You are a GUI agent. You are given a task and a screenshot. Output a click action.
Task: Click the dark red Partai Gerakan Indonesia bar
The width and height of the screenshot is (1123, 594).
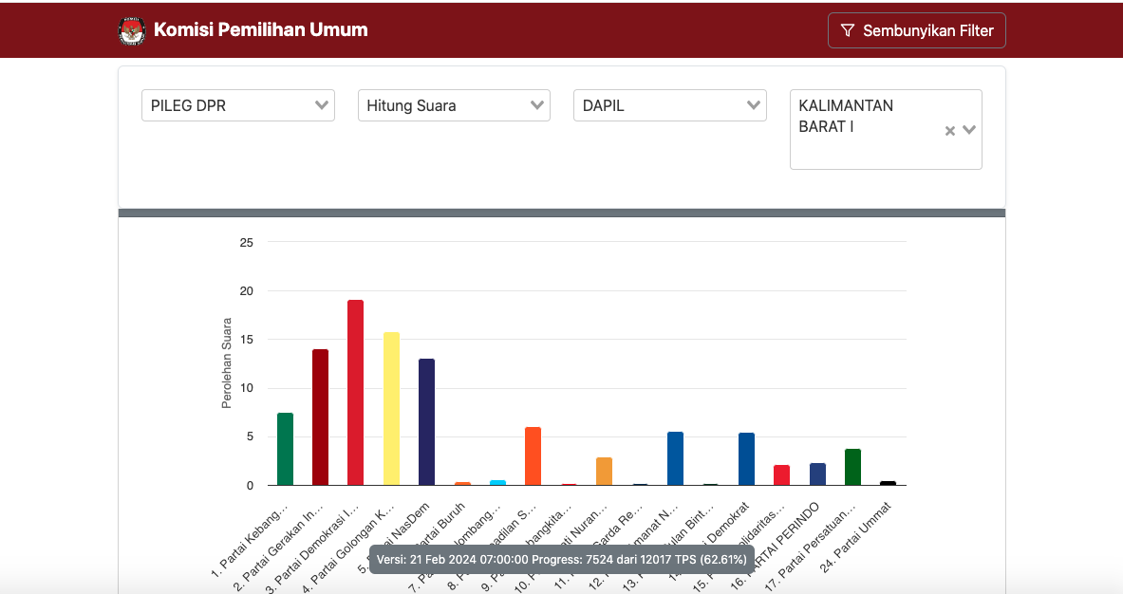(x=320, y=418)
